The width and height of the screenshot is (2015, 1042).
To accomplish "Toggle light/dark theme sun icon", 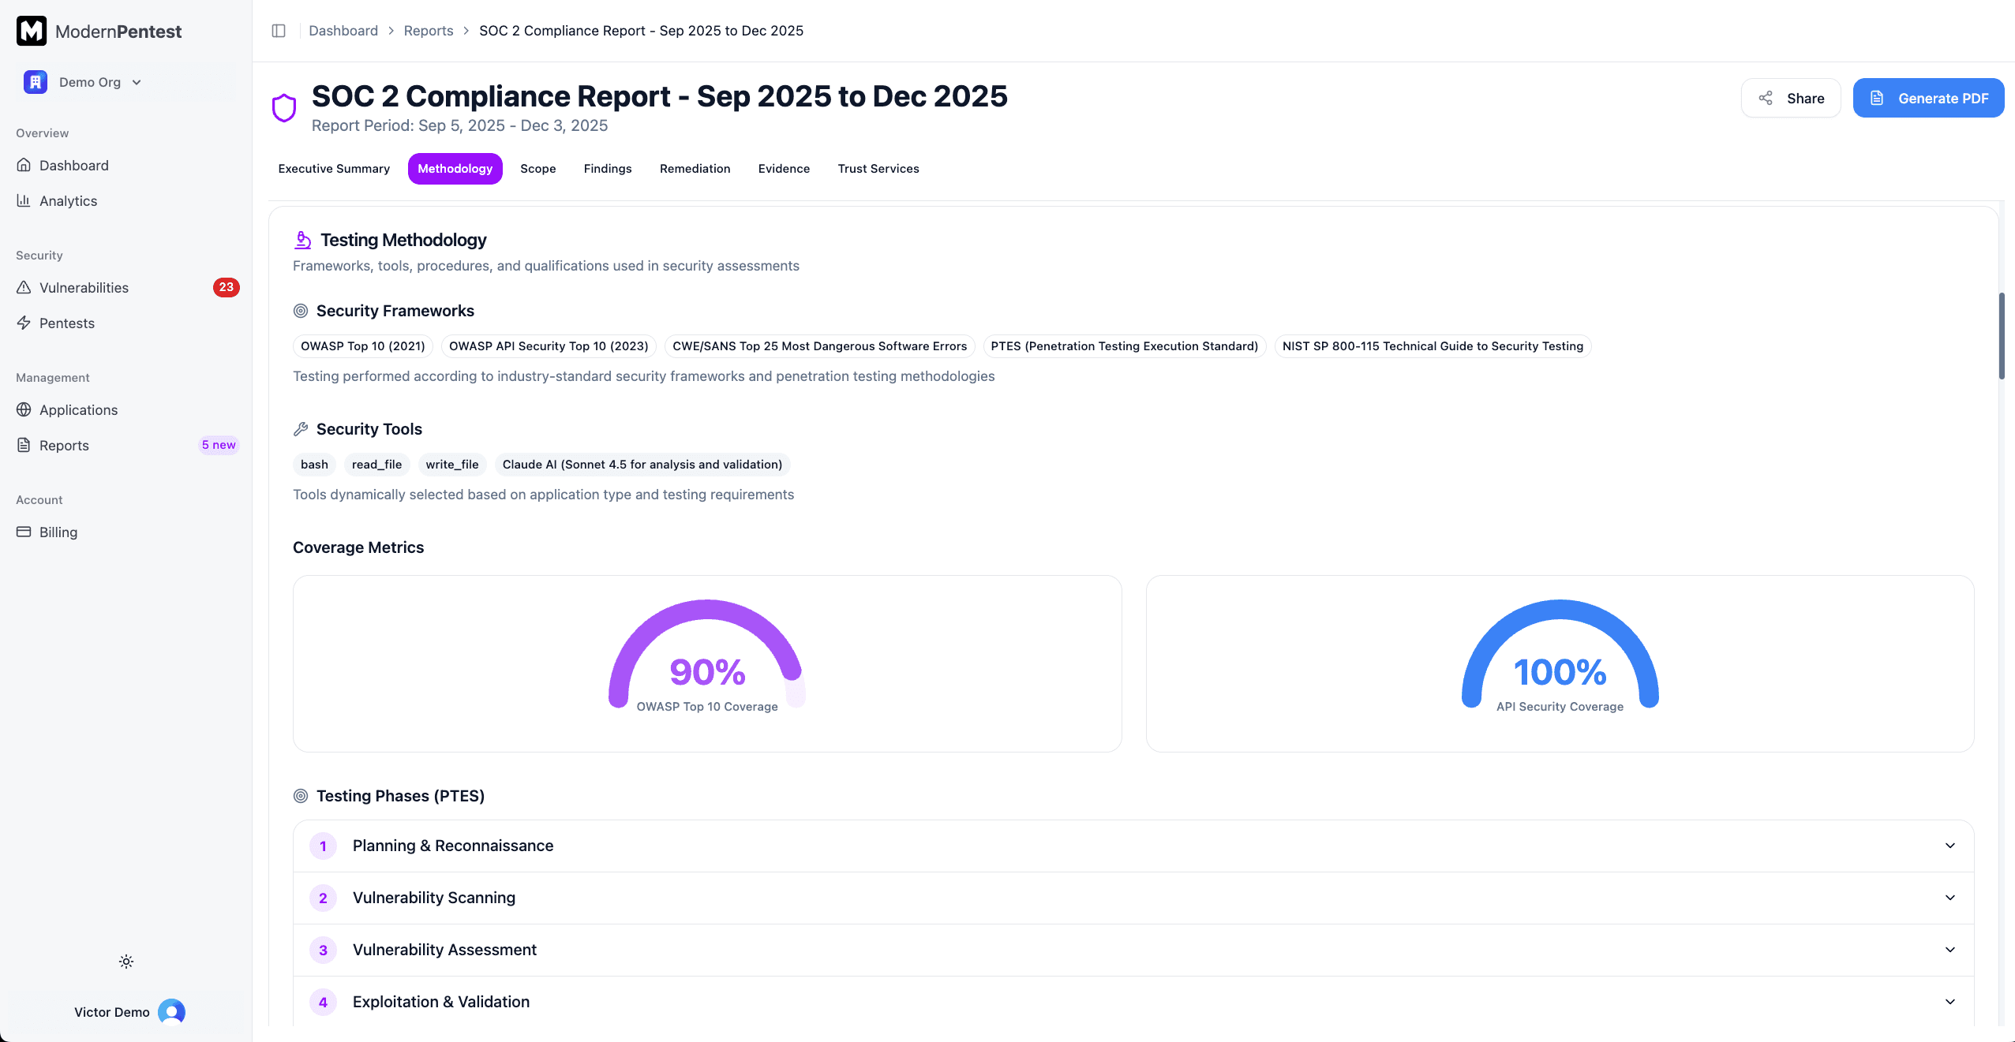I will 126,962.
